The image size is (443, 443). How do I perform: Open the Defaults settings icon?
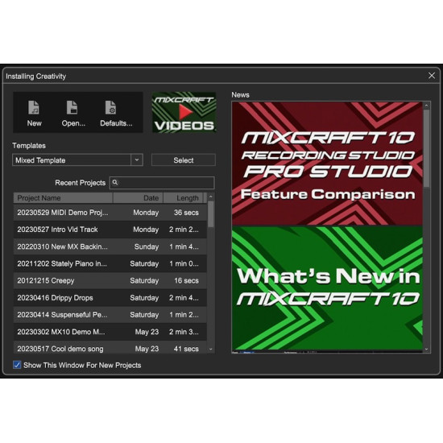[x=110, y=108]
